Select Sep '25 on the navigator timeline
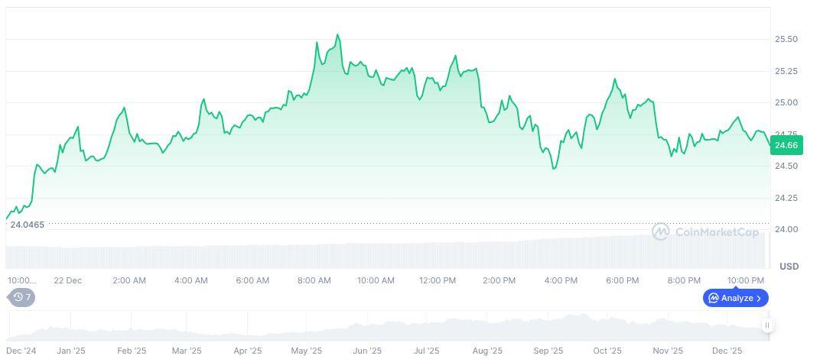 547,351
